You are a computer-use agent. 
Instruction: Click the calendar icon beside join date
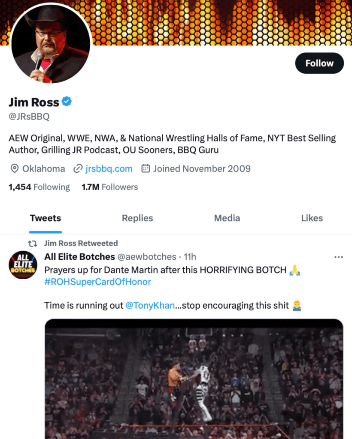point(146,168)
